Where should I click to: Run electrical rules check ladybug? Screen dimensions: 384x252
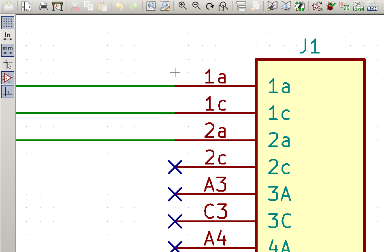(331, 6)
